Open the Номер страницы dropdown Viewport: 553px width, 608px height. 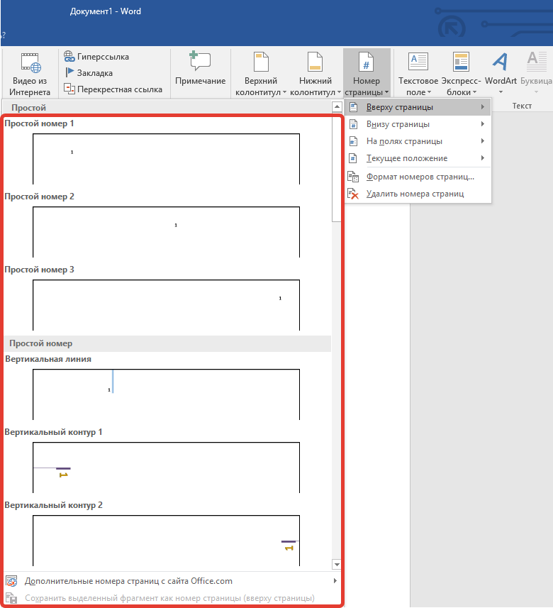pos(367,74)
